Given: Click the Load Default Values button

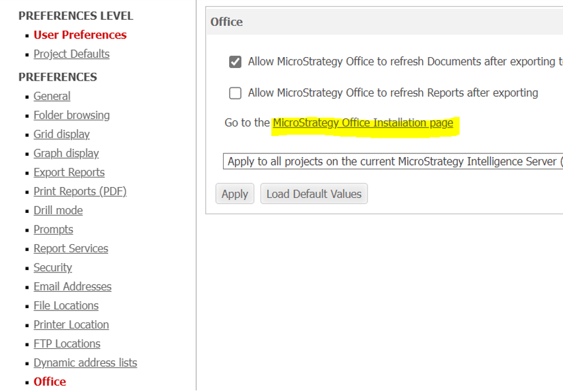Looking at the screenshot, I should pyautogui.click(x=314, y=194).
